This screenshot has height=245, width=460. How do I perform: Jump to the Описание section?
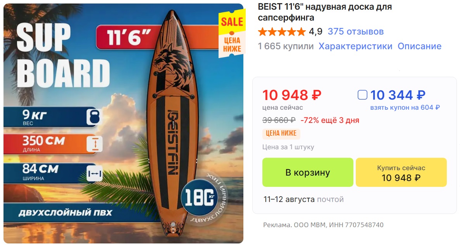(419, 46)
